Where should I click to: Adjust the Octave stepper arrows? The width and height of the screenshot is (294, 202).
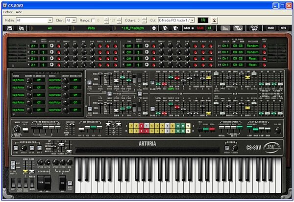144,20
